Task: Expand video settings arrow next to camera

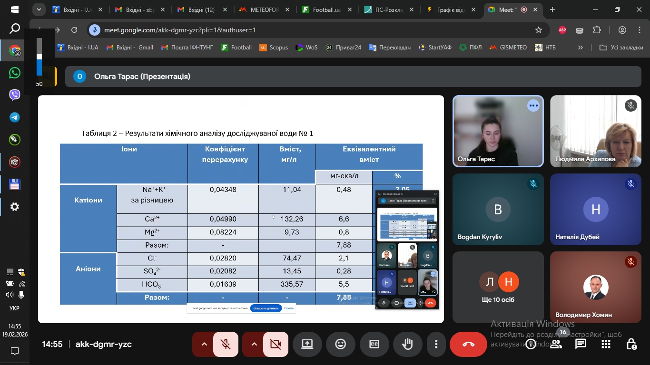Action: pyautogui.click(x=254, y=344)
